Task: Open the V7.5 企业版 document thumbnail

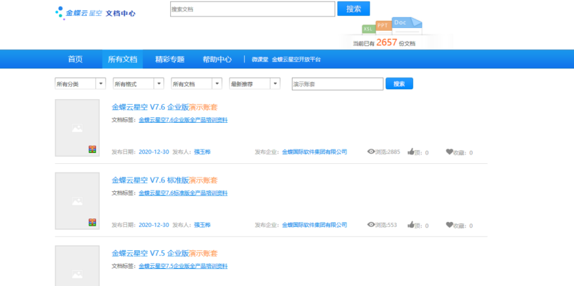Action: (x=77, y=266)
